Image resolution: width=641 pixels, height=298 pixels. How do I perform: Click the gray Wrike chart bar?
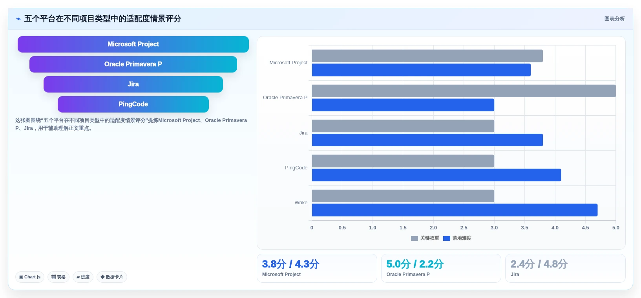pyautogui.click(x=403, y=196)
